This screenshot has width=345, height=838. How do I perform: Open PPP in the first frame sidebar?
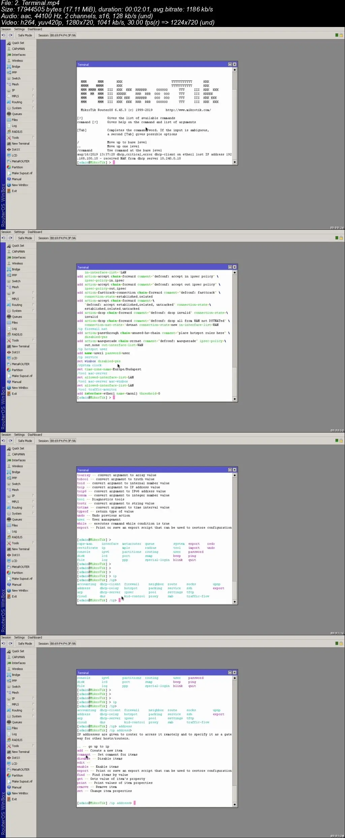[x=14, y=73]
